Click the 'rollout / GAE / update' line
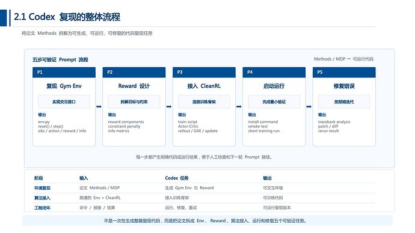The height and width of the screenshot is (233, 415). point(198,131)
